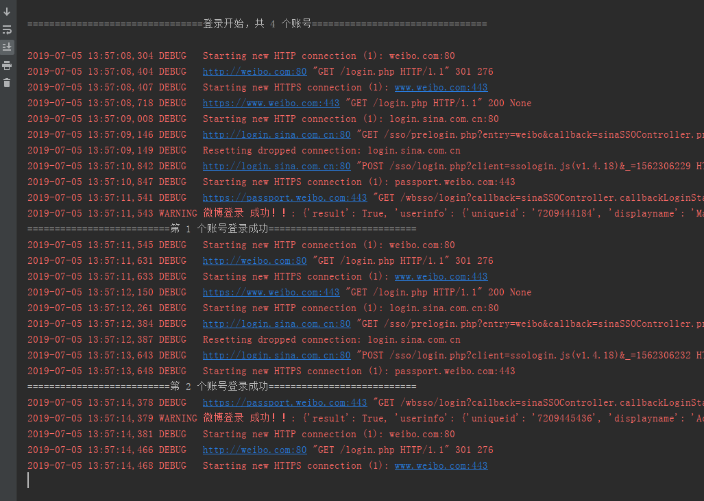Toggle scroll-to-end for the console output
Viewport: 704px width, 501px height.
7,47
